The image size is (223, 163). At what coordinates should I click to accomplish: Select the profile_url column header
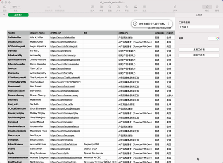click(66, 33)
